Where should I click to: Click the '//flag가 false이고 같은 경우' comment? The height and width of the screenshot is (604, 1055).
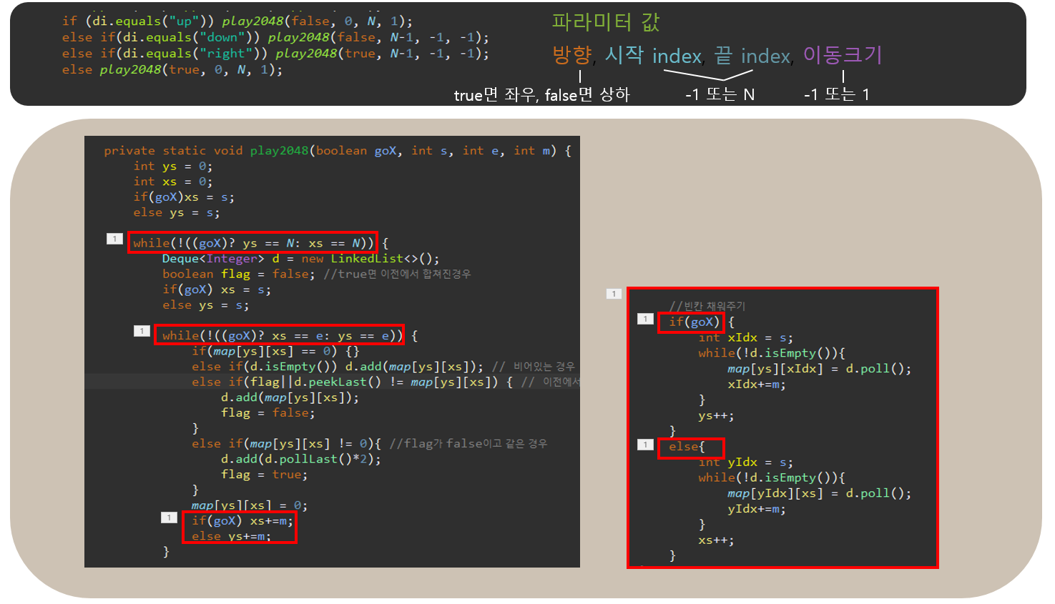[x=468, y=443]
